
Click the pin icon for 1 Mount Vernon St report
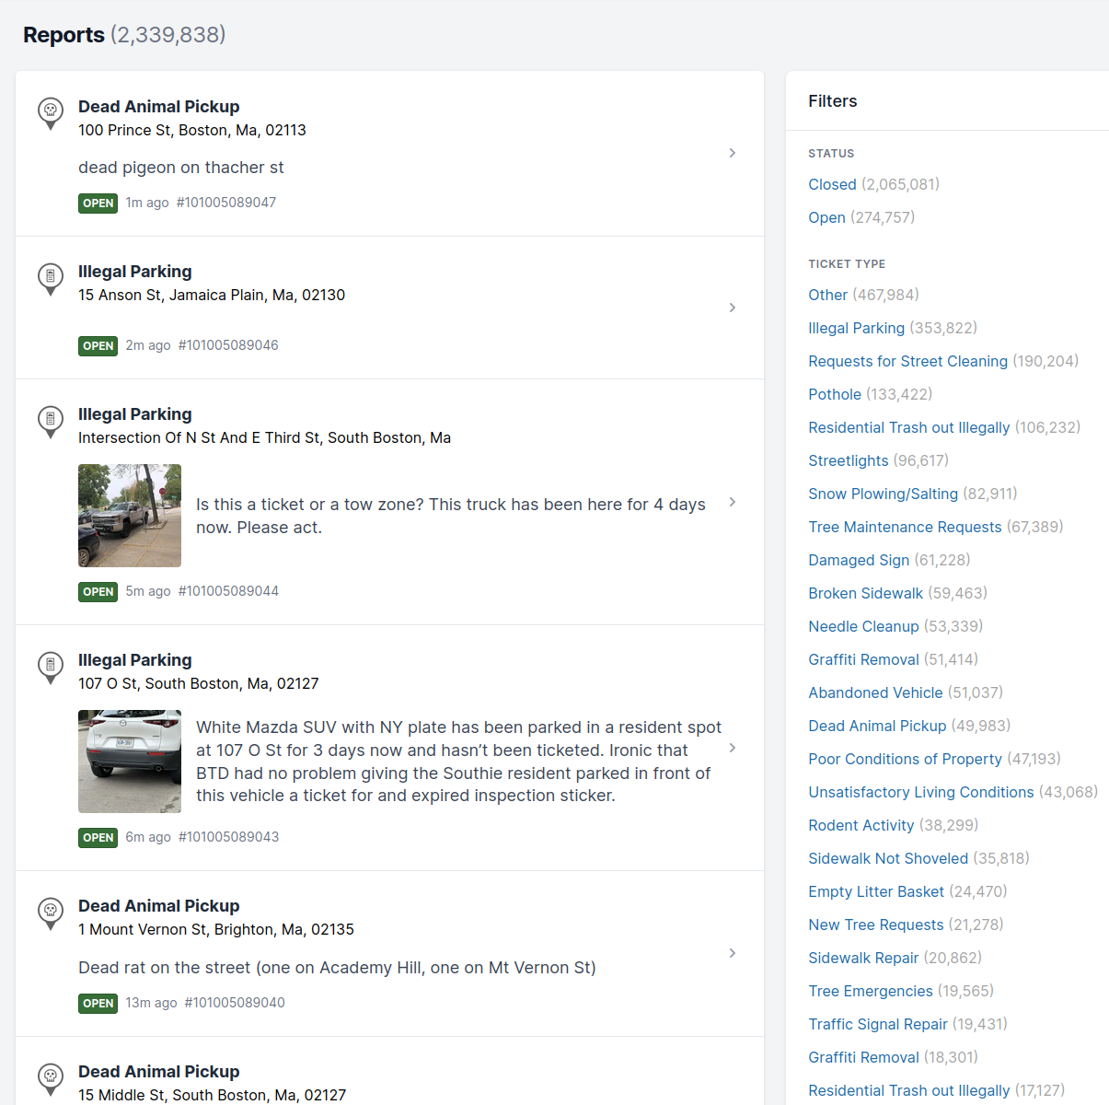[51, 913]
